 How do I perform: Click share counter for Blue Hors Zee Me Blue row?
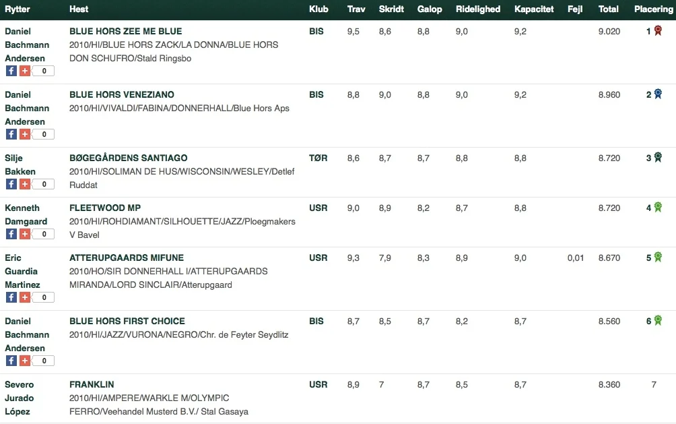click(x=44, y=71)
